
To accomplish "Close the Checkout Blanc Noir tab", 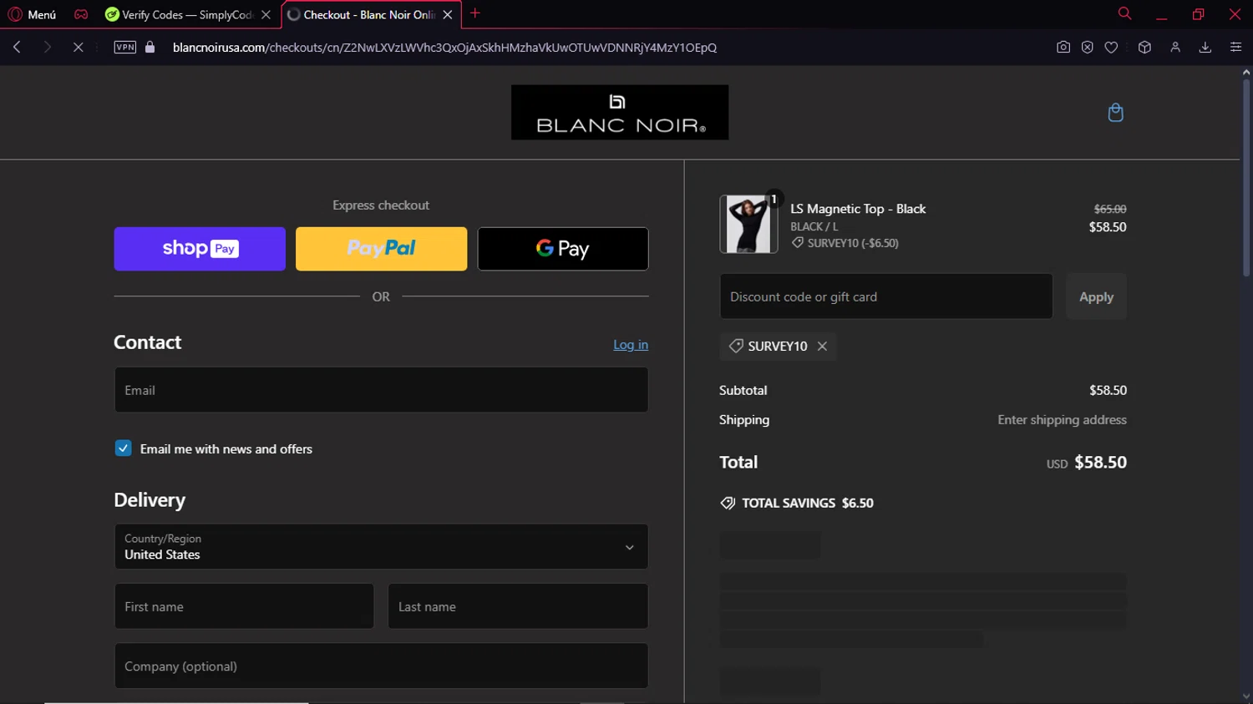I will 448,14.
